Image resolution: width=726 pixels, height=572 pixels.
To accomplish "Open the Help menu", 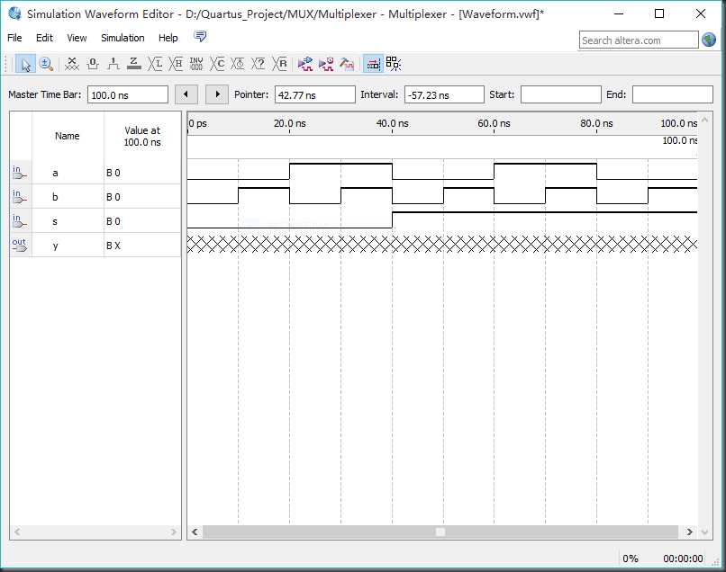I will pos(168,38).
